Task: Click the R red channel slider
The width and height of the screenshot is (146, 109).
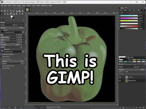Action: tap(129, 16)
